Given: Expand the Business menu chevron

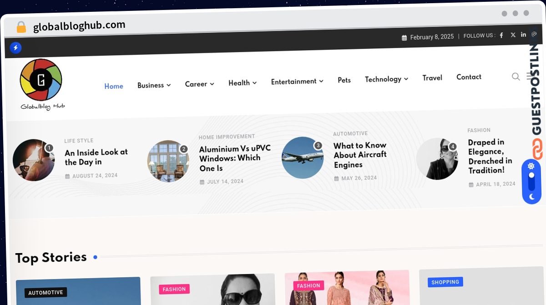Looking at the screenshot, I should [169, 85].
